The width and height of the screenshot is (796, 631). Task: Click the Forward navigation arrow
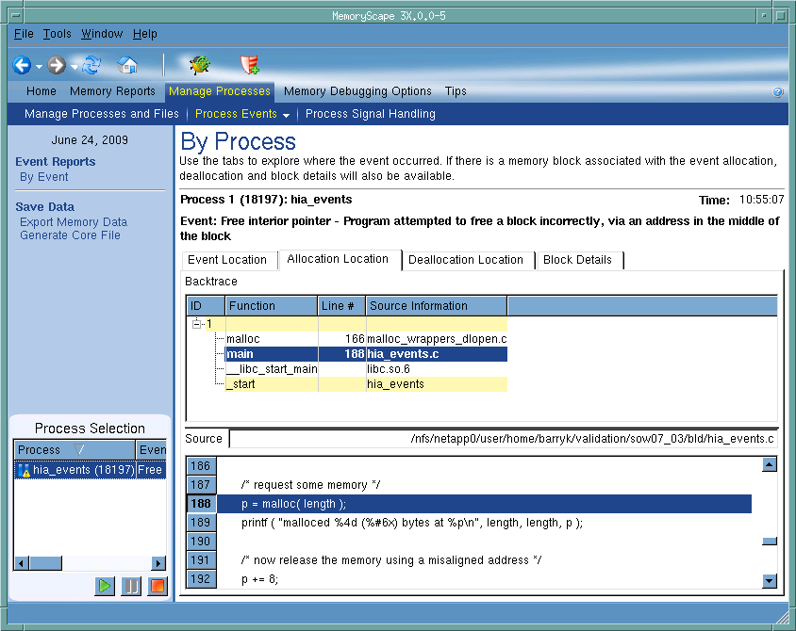point(57,66)
